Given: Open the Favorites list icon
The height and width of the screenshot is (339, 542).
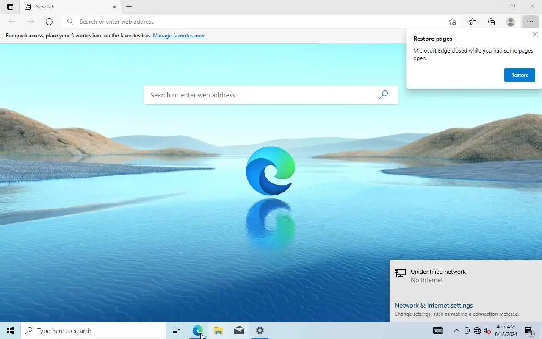Looking at the screenshot, I should point(473,22).
